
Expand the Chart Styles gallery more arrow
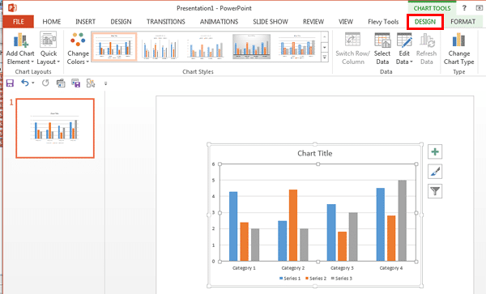pyautogui.click(x=325, y=58)
